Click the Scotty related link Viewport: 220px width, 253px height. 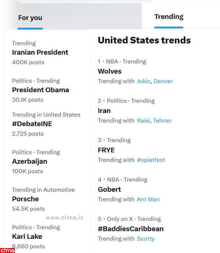coord(145,239)
